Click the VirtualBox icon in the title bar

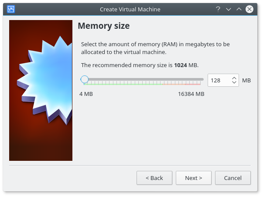[11, 9]
